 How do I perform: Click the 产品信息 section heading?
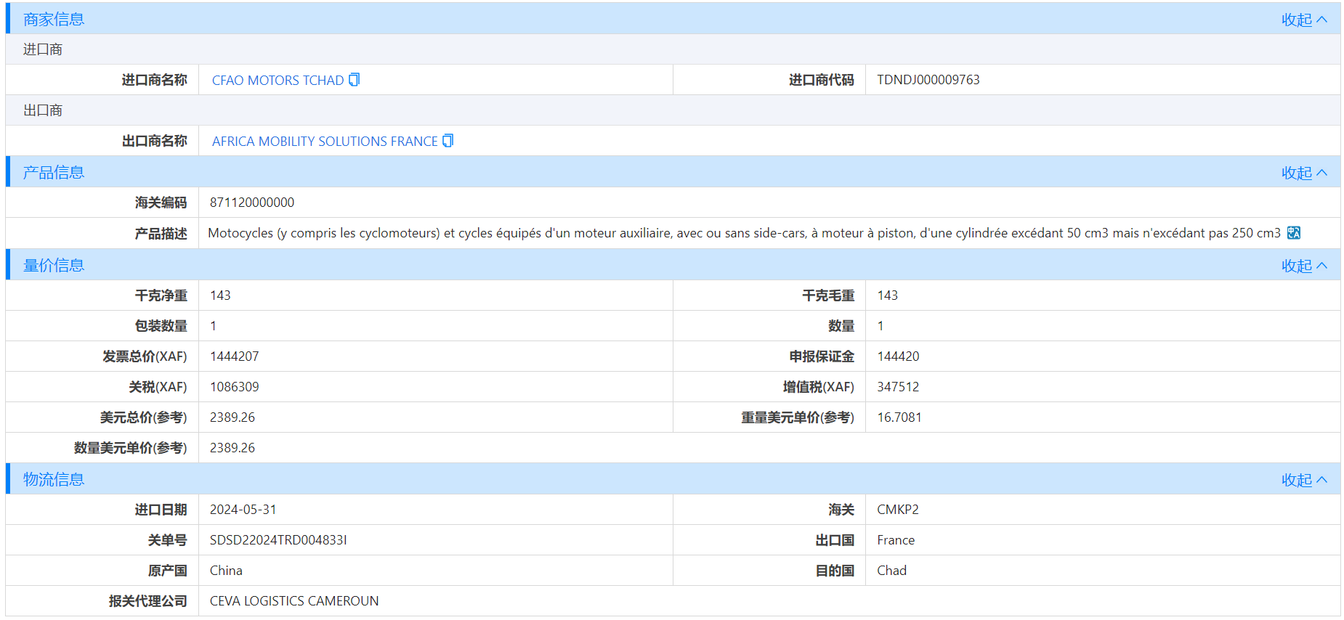pos(54,173)
